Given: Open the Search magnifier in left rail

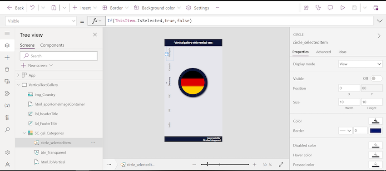Looking at the screenshot, I should [x=7, y=129].
